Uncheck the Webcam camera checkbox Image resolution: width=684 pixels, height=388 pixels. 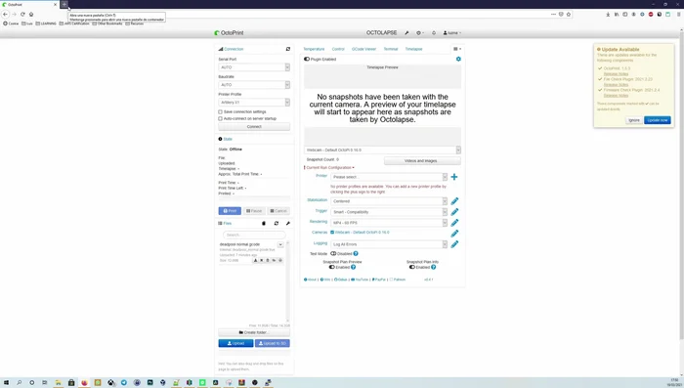[x=332, y=233]
